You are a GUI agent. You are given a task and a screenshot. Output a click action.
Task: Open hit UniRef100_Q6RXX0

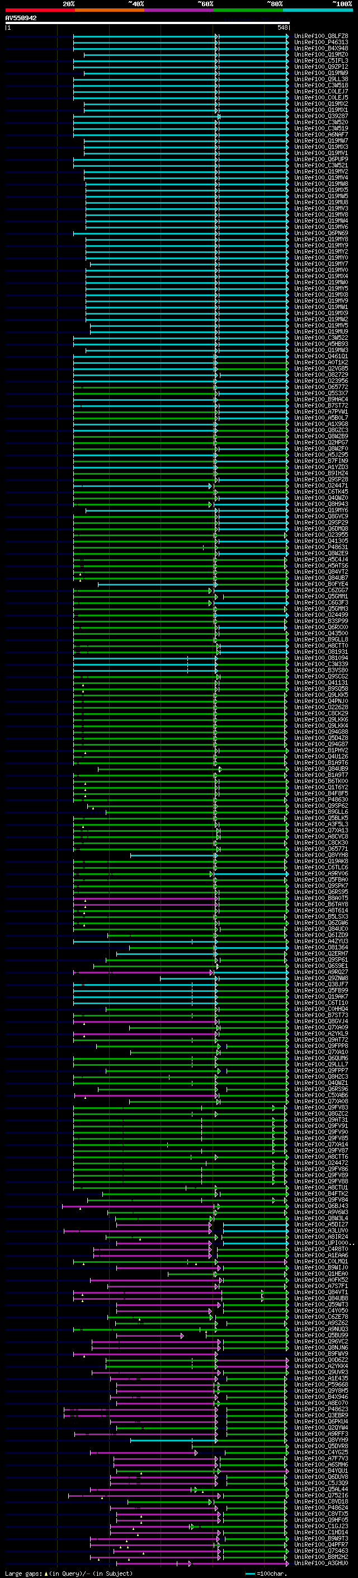(x=321, y=628)
